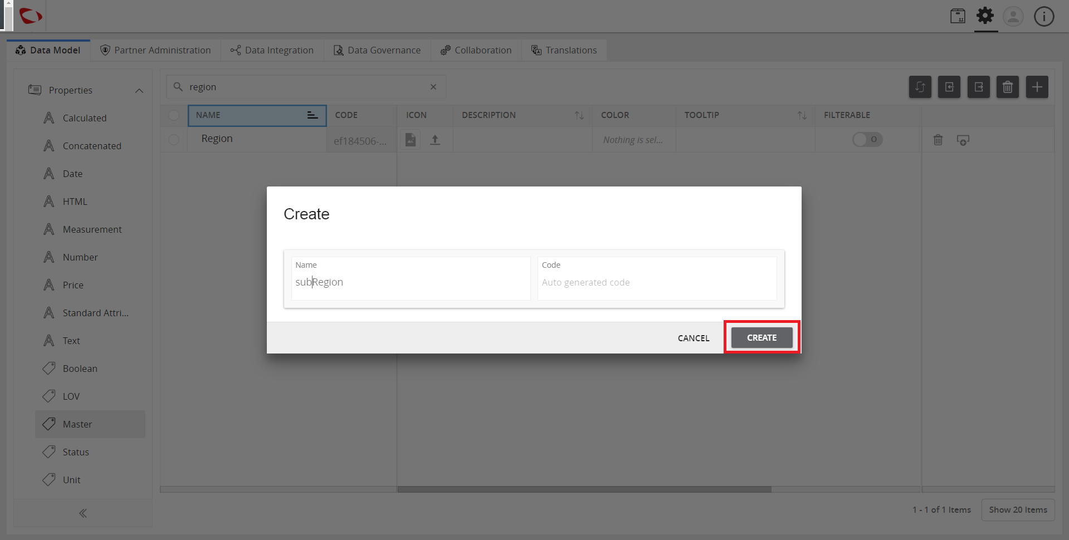Image resolution: width=1069 pixels, height=540 pixels.
Task: Click the upload icon in Region row
Action: pyautogui.click(x=435, y=140)
